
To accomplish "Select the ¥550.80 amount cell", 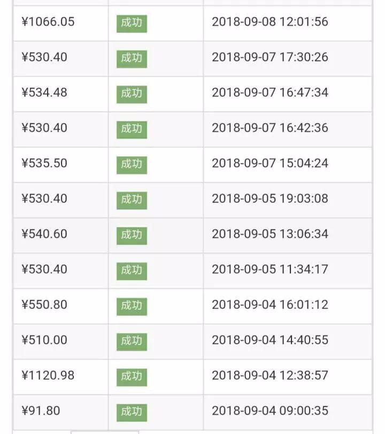I will coord(44,304).
